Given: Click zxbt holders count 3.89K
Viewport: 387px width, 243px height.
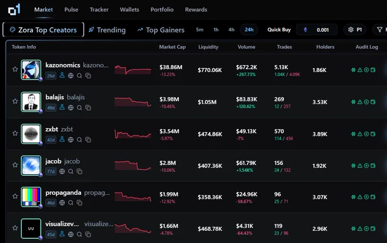Looking at the screenshot, I should point(320,134).
